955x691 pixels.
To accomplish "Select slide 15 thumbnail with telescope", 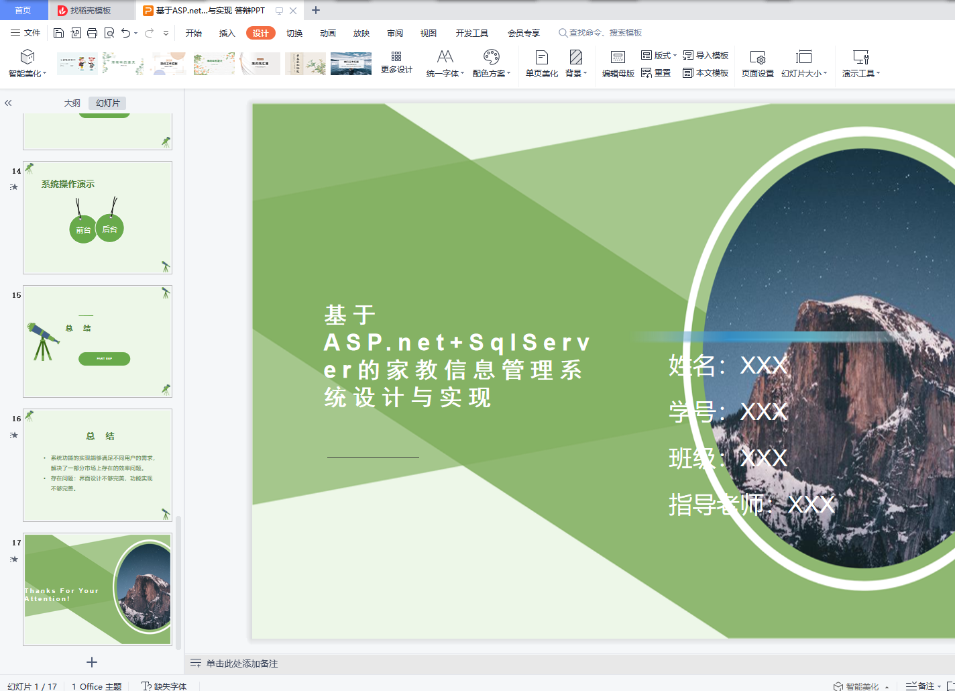I will pos(98,341).
